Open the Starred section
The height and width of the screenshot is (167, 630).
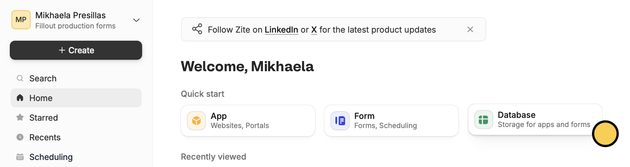(x=43, y=118)
